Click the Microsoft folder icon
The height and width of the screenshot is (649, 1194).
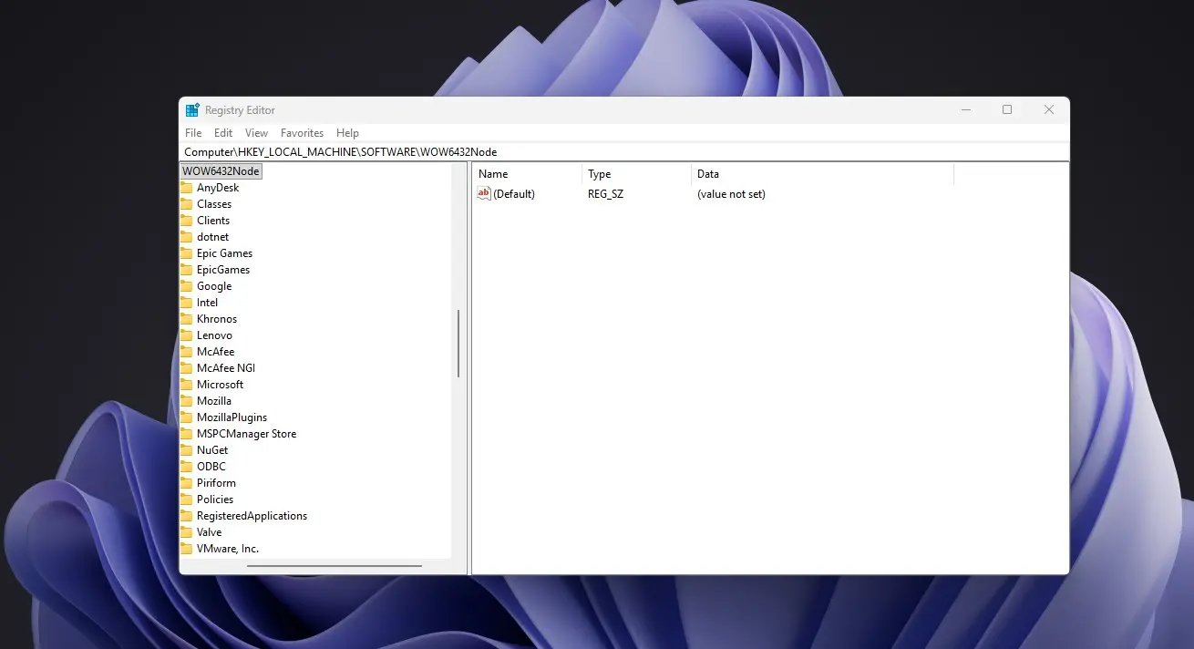point(186,385)
